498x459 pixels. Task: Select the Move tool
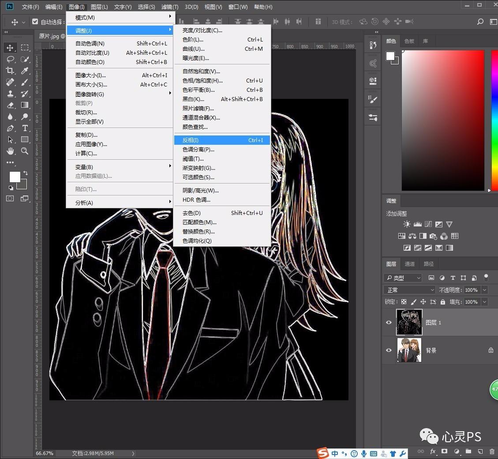click(x=11, y=48)
